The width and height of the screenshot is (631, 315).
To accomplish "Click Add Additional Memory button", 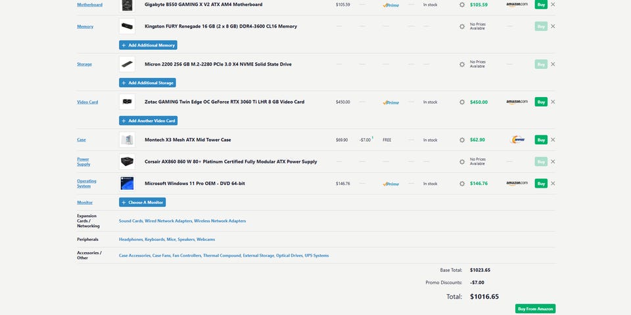I will [x=148, y=45].
